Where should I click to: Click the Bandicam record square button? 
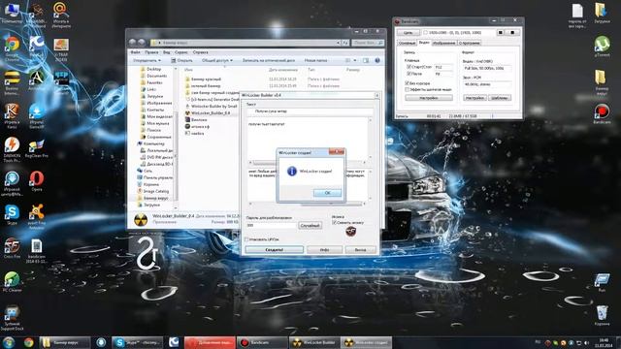click(512, 32)
